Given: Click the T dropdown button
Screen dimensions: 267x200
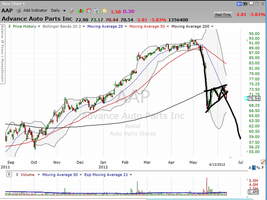Looking at the screenshot, I should click(245, 4).
